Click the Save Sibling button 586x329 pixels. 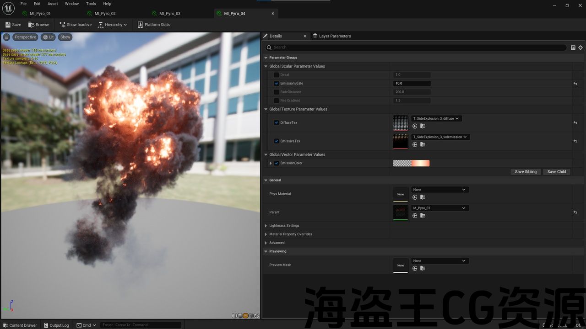tap(525, 172)
